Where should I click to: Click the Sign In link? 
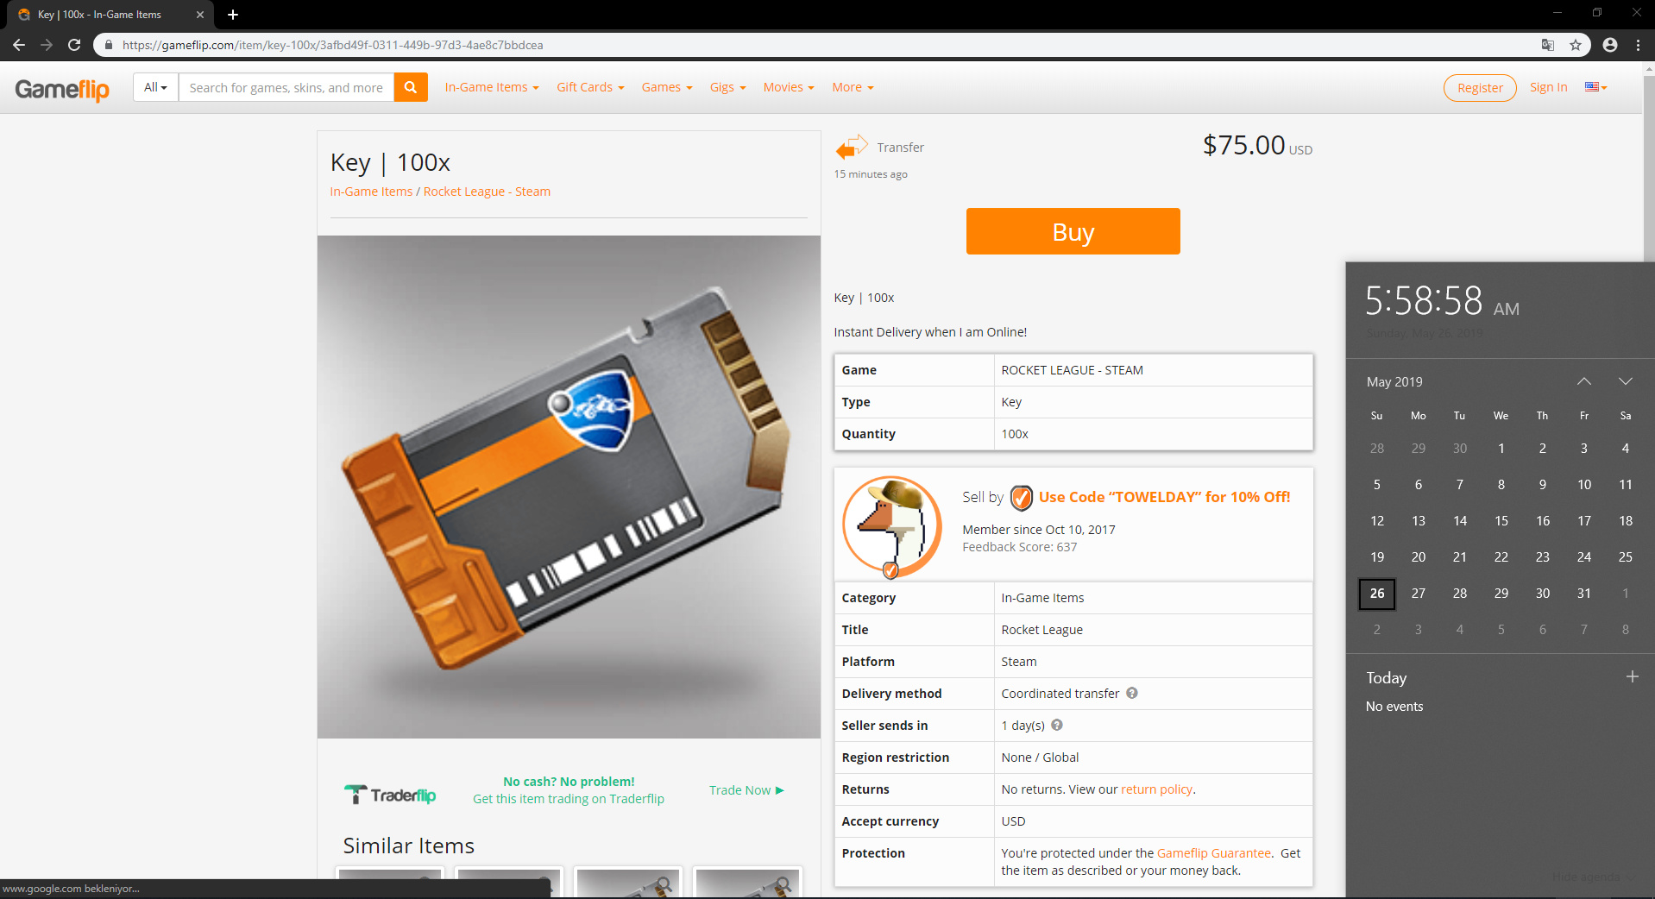click(x=1548, y=87)
